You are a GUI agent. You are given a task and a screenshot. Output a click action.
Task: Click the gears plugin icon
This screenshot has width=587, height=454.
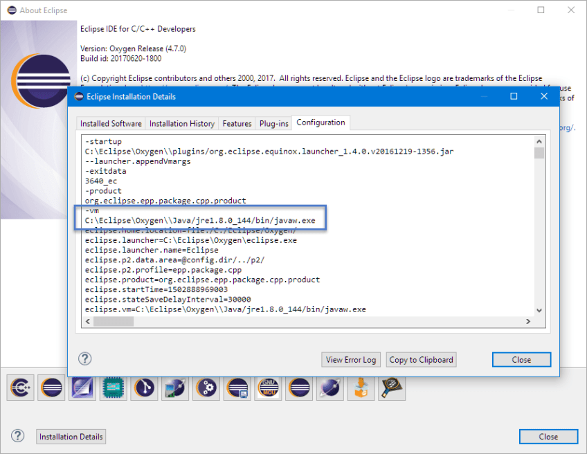click(206, 388)
